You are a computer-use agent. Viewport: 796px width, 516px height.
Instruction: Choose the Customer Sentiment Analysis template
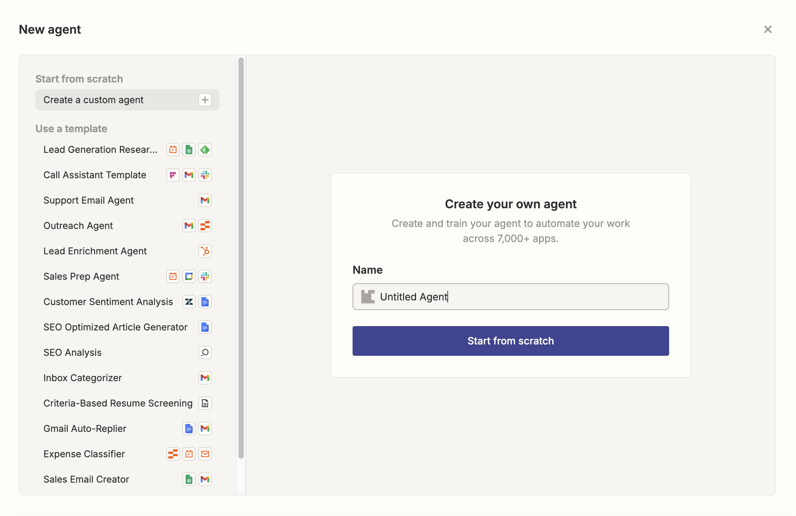point(127,302)
